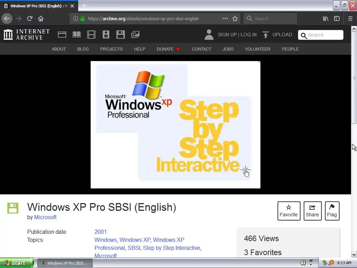Click the green software floppy icon by title
This screenshot has height=268, width=357.
point(13,208)
